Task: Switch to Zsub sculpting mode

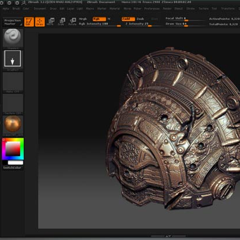Action: pos(140,19)
